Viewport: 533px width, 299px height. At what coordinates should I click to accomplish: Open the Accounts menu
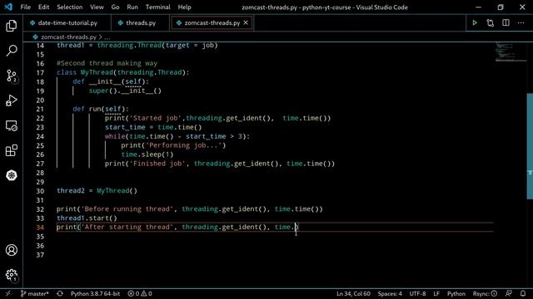click(x=11, y=250)
